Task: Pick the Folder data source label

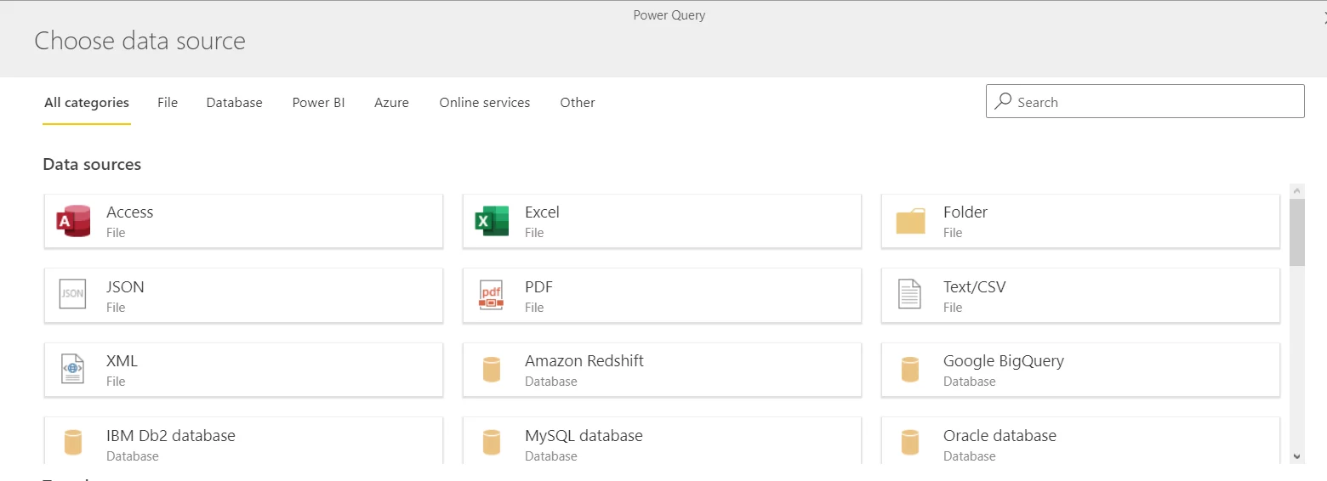Action: 965,212
